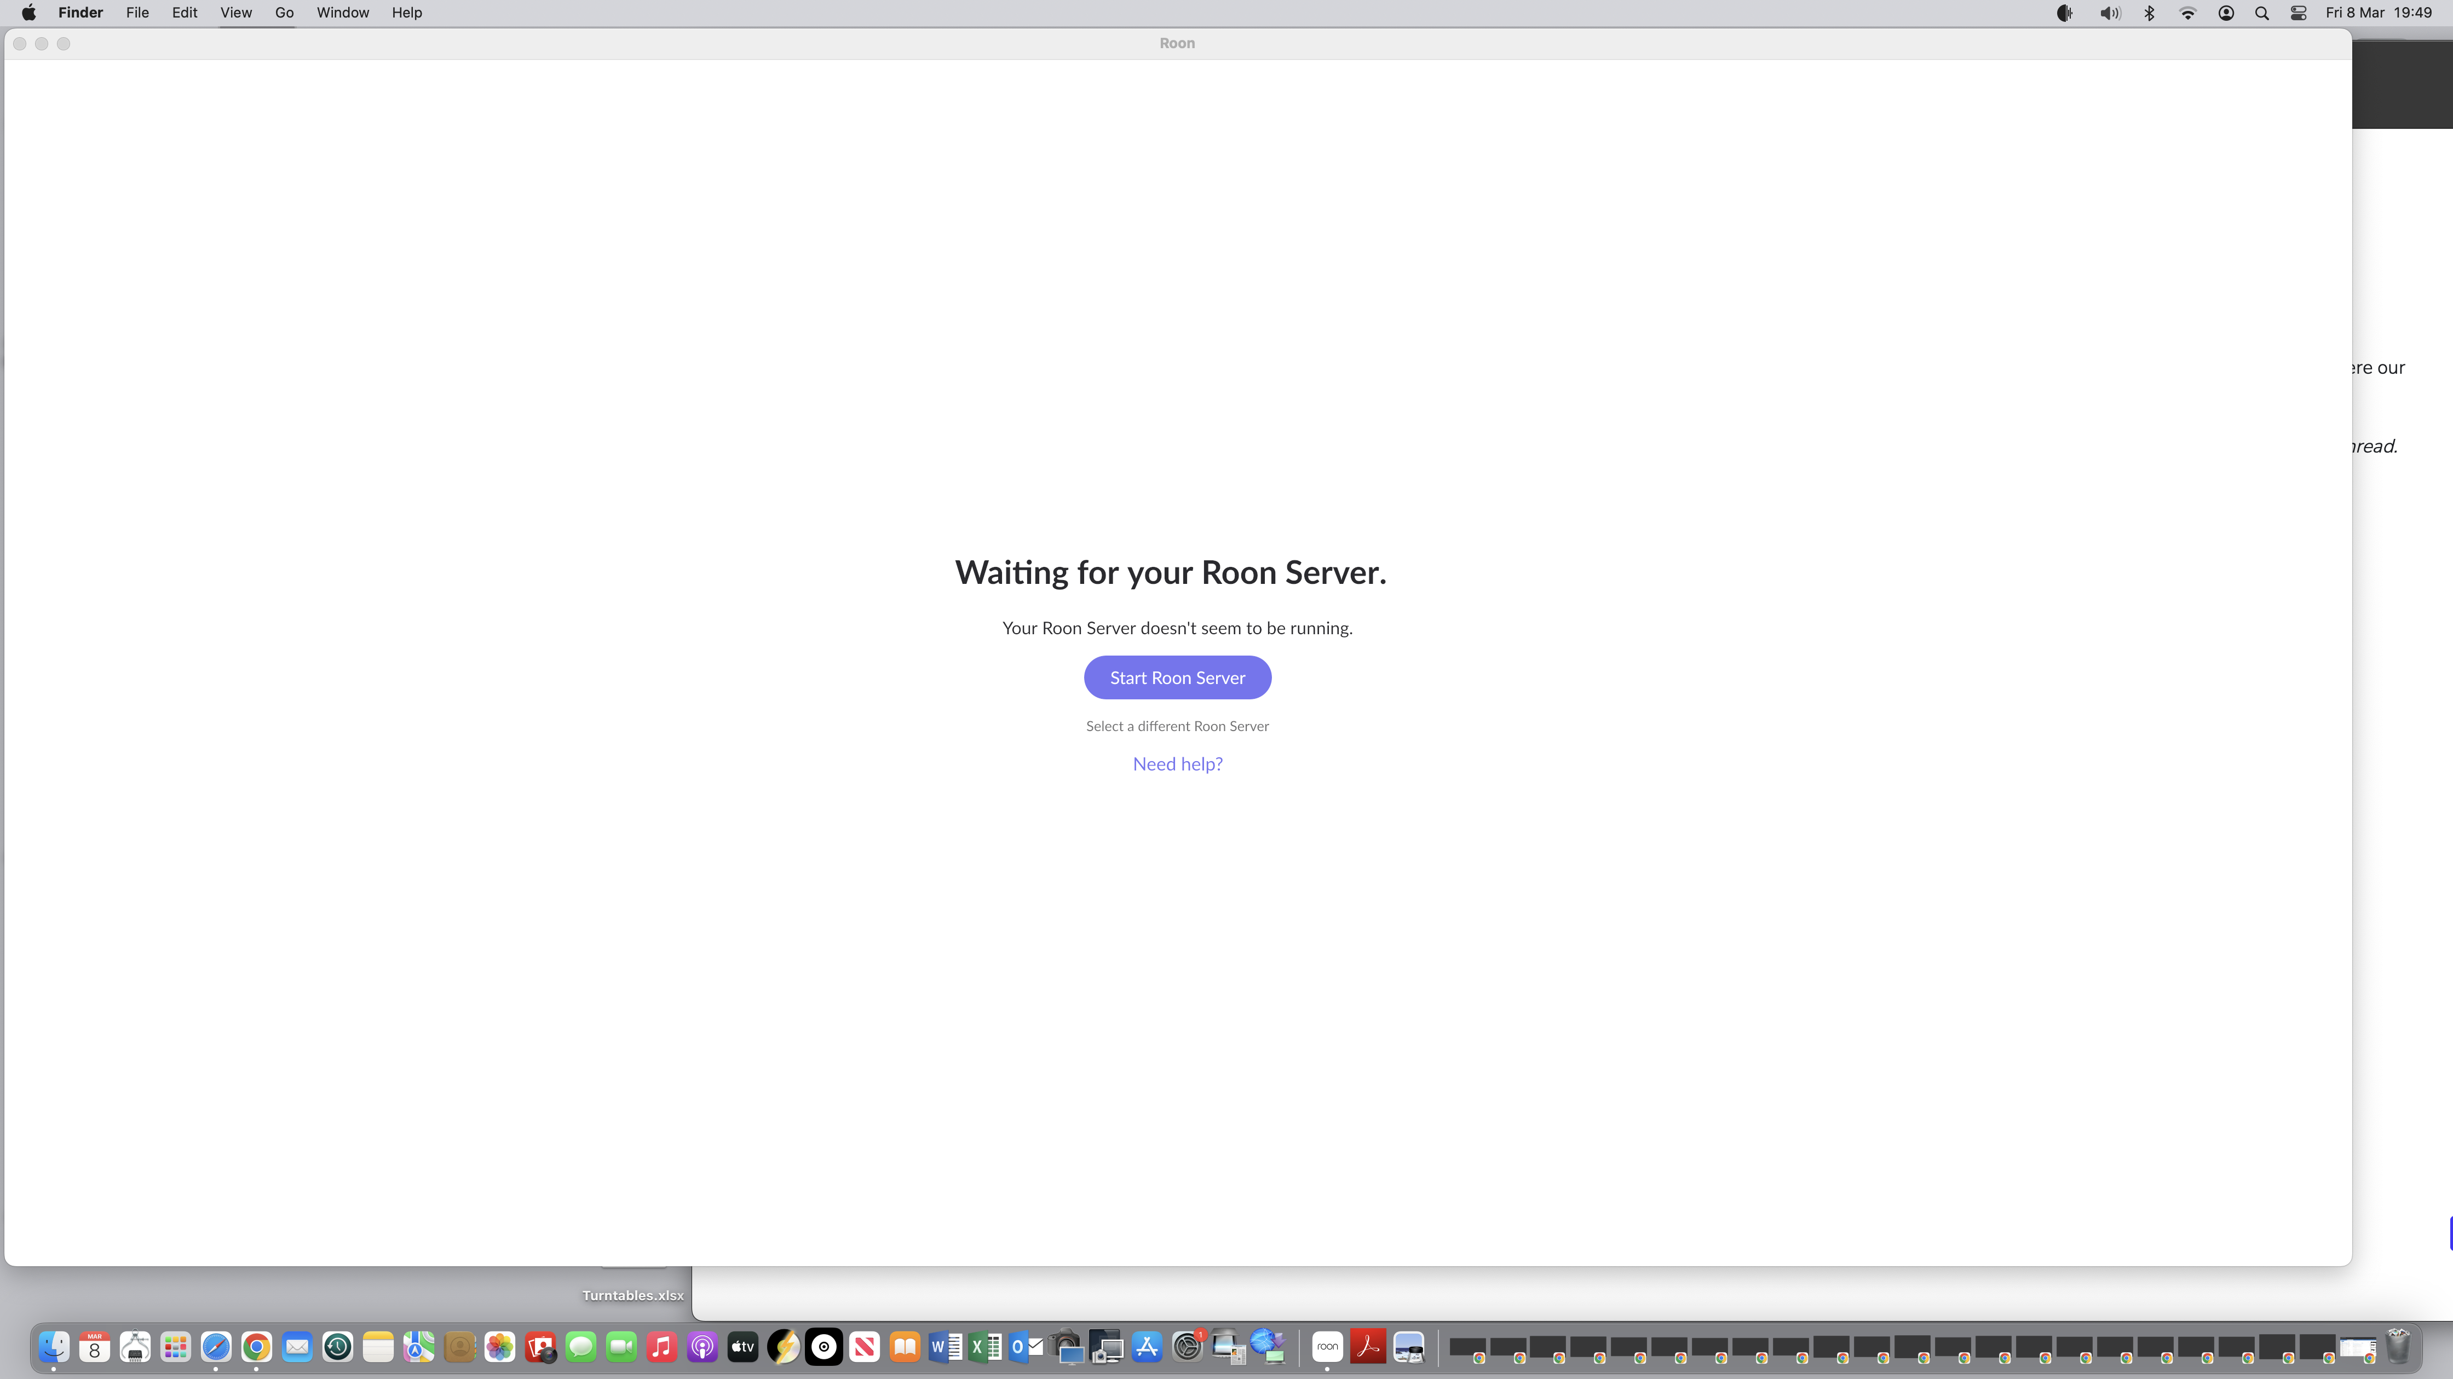2453x1379 pixels.
Task: Open System Preferences from the Dock
Action: coord(1188,1348)
